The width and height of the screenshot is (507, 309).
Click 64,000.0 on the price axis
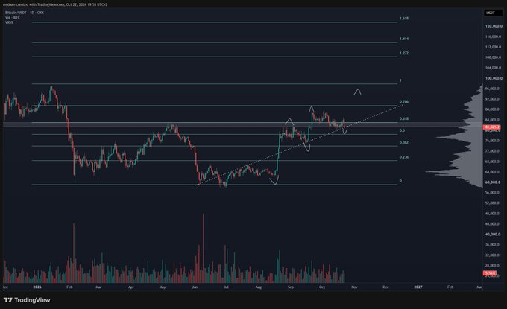(493, 172)
